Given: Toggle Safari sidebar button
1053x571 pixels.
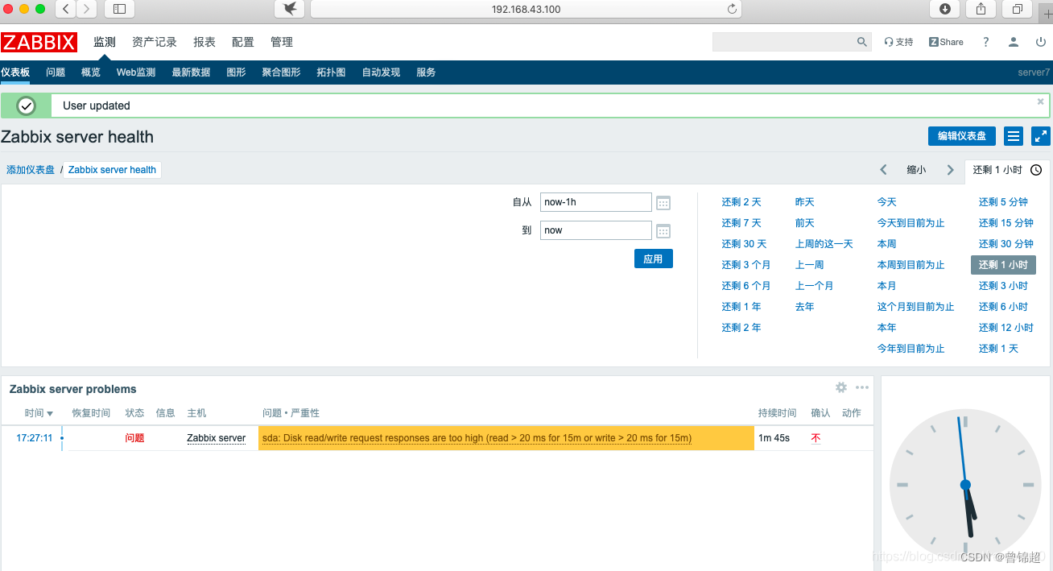Looking at the screenshot, I should point(119,9).
